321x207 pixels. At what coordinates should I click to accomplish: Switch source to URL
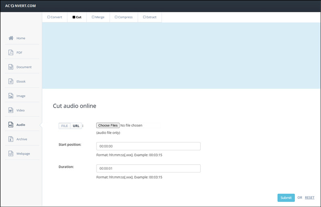pos(76,126)
